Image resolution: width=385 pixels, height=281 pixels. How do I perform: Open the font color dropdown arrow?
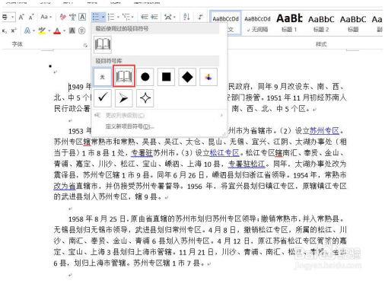point(65,31)
